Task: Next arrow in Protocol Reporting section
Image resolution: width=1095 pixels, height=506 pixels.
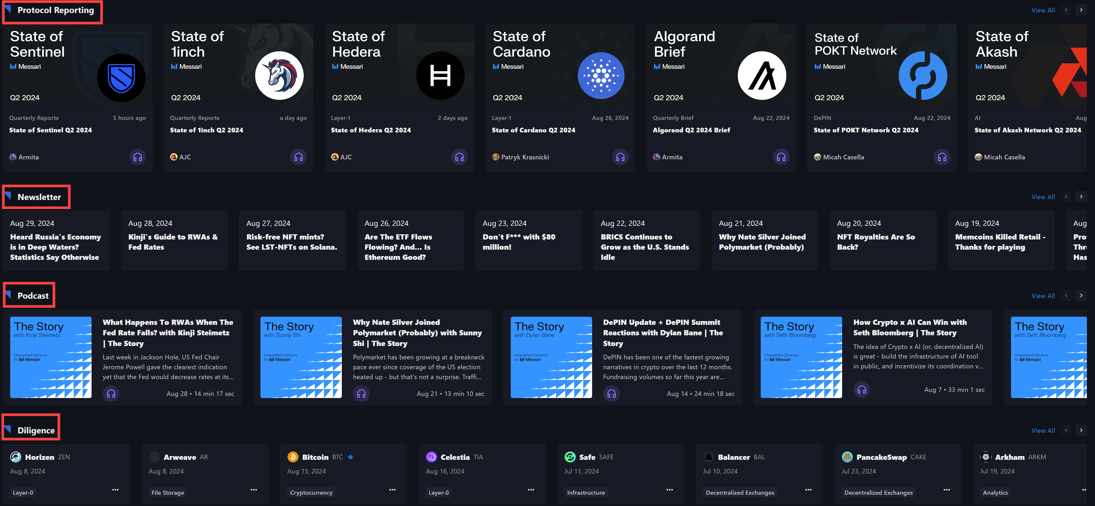Action: (1081, 10)
